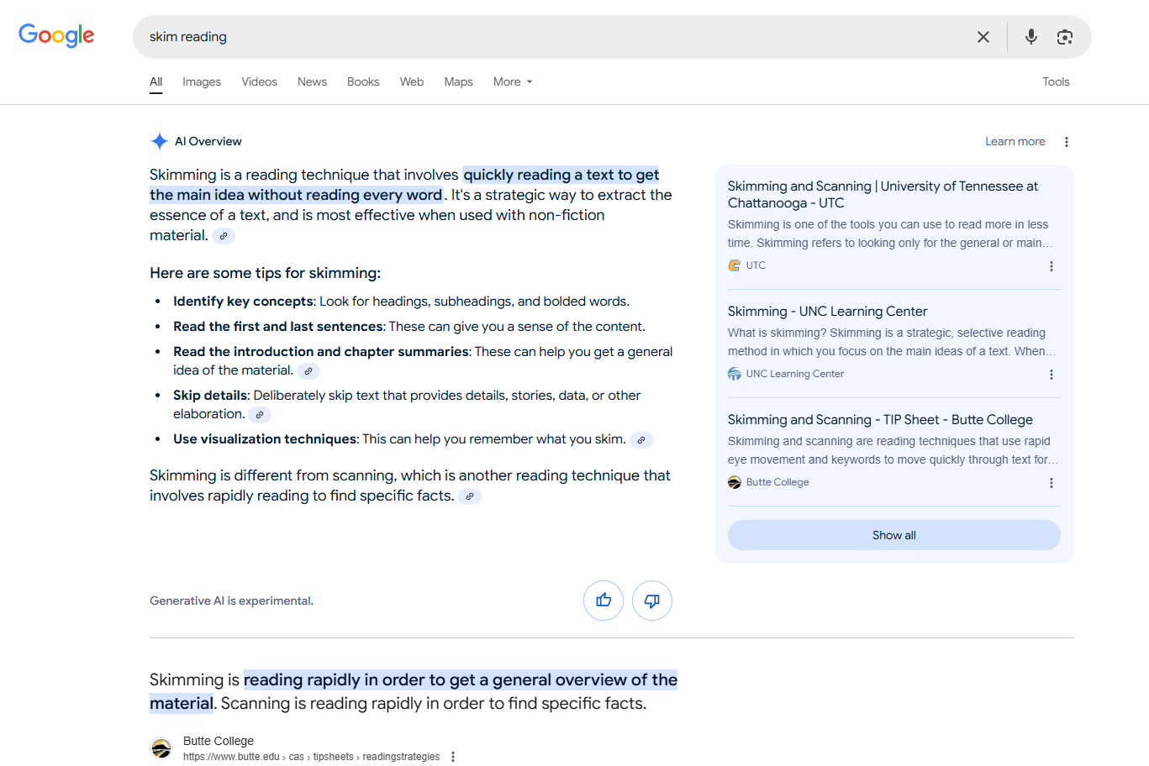
Task: Click the 'Skip details' bullet text
Action: pos(407,405)
